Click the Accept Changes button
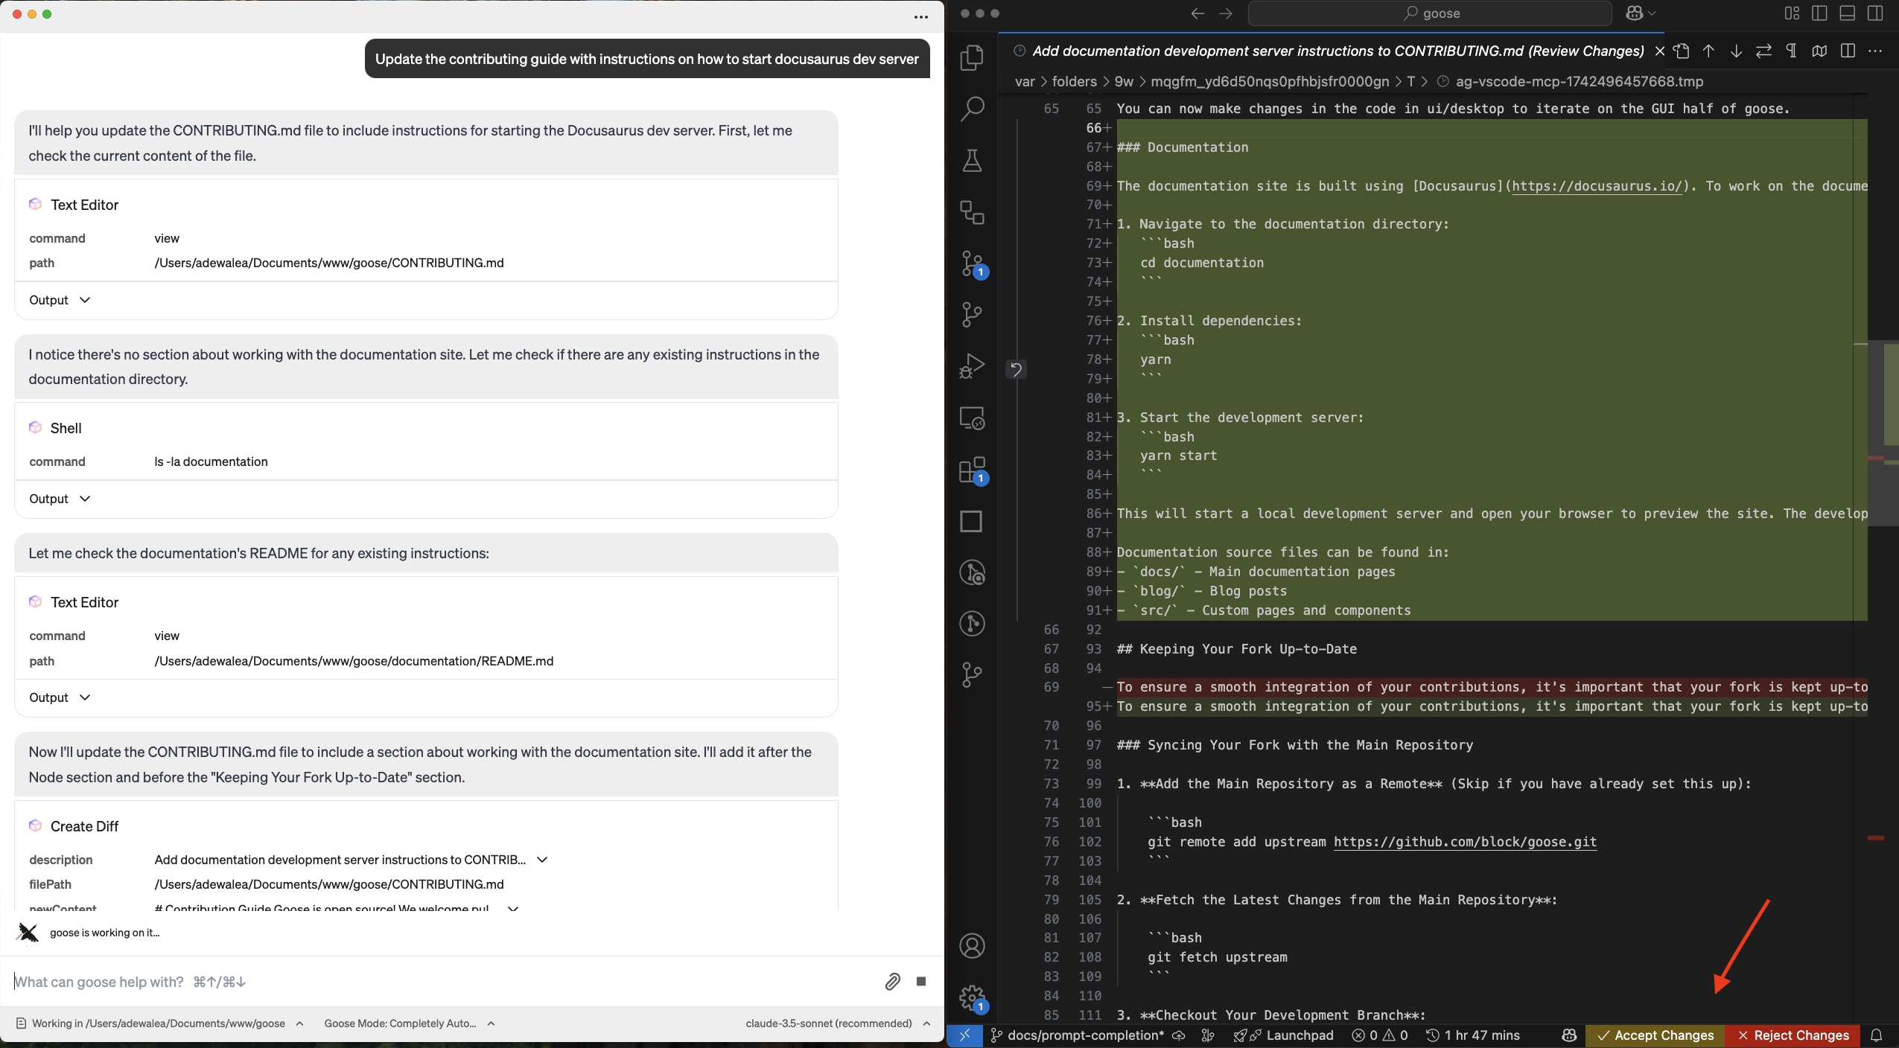Image resolution: width=1899 pixels, height=1048 pixels. tap(1654, 1035)
